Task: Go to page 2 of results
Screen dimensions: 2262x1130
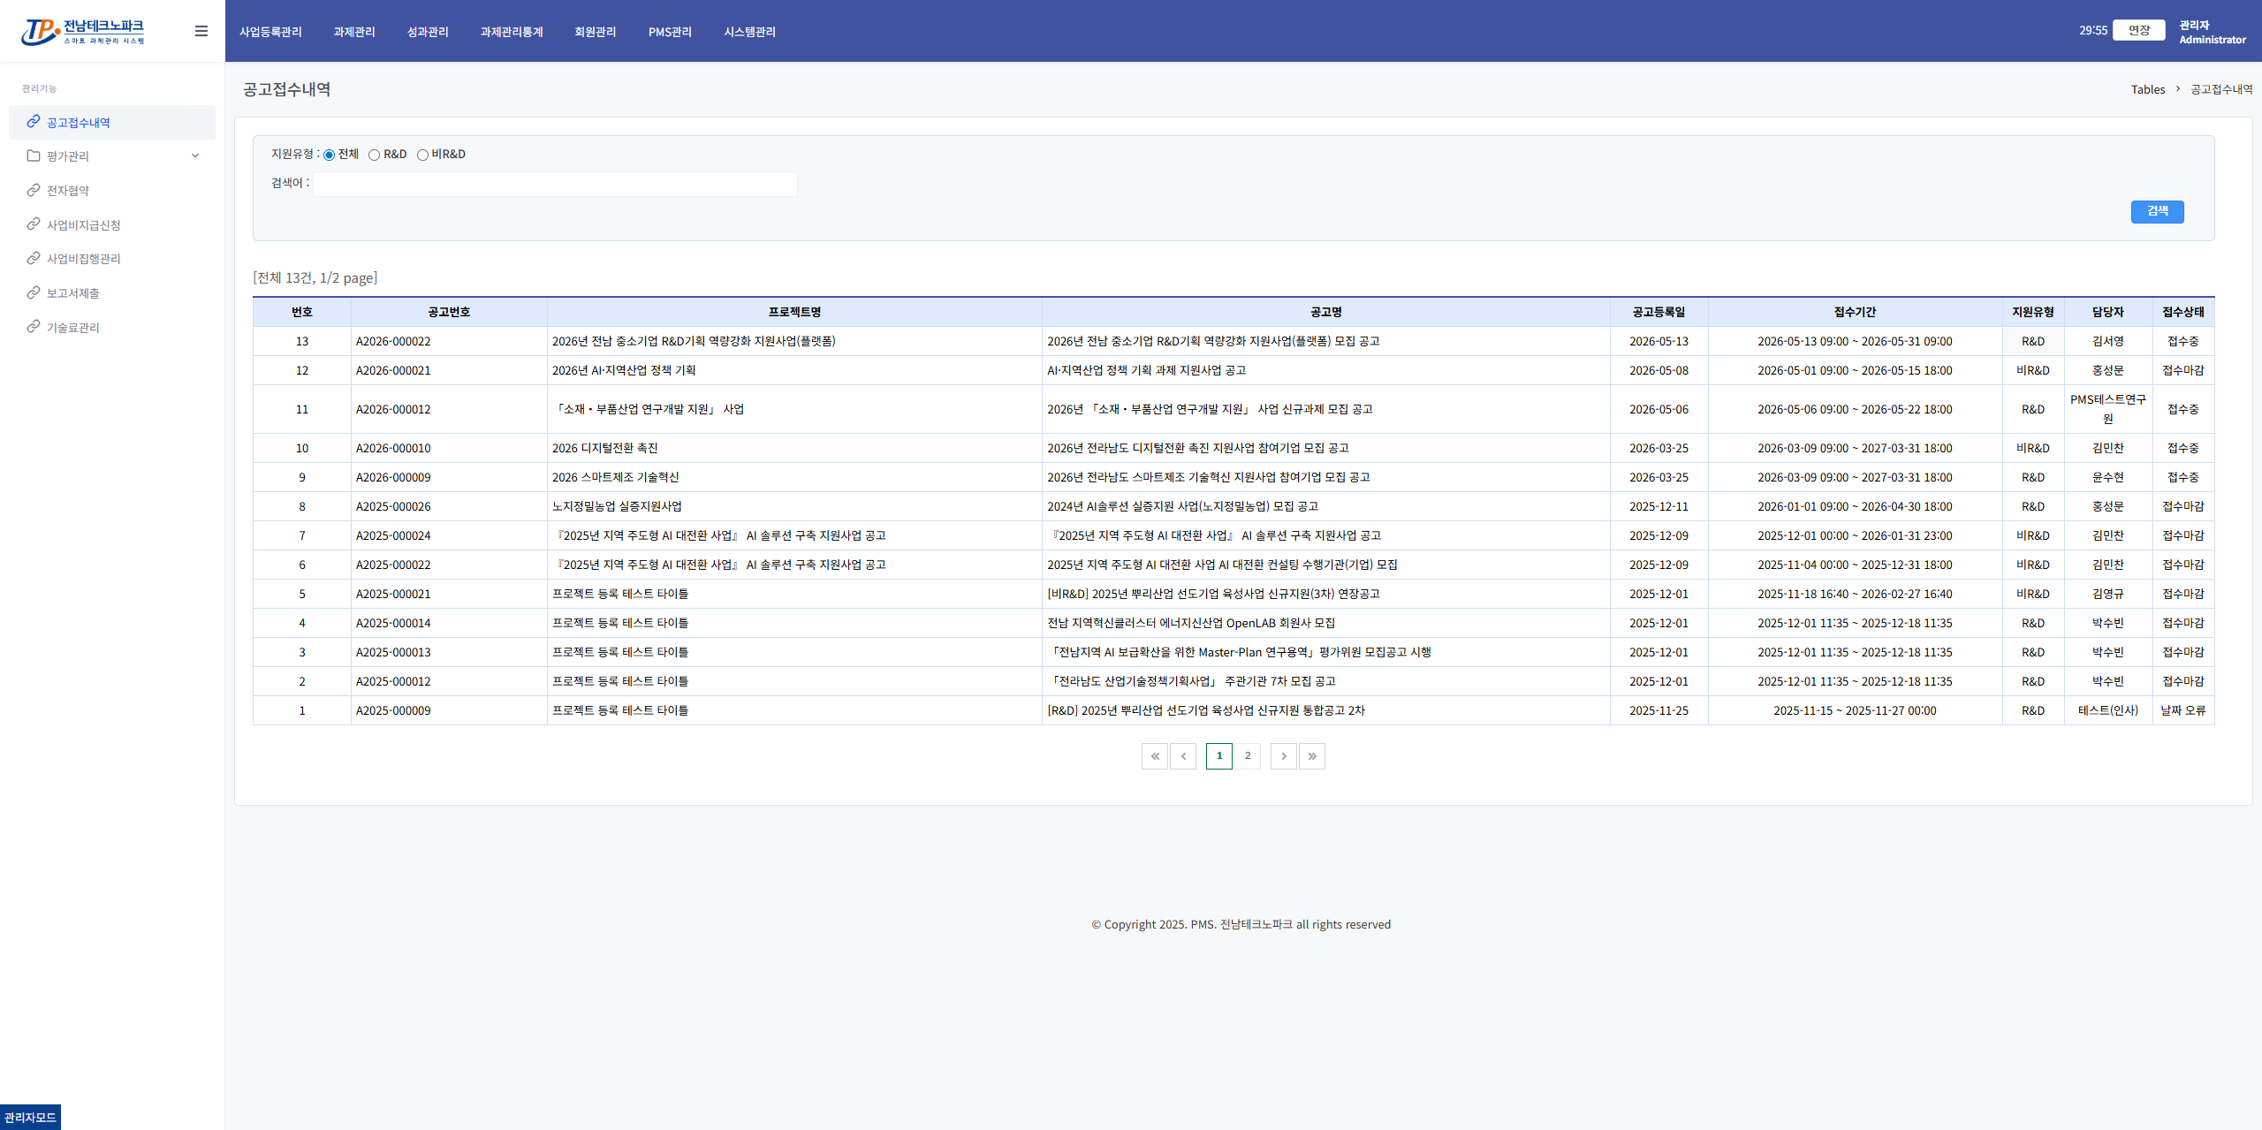Action: [1248, 756]
